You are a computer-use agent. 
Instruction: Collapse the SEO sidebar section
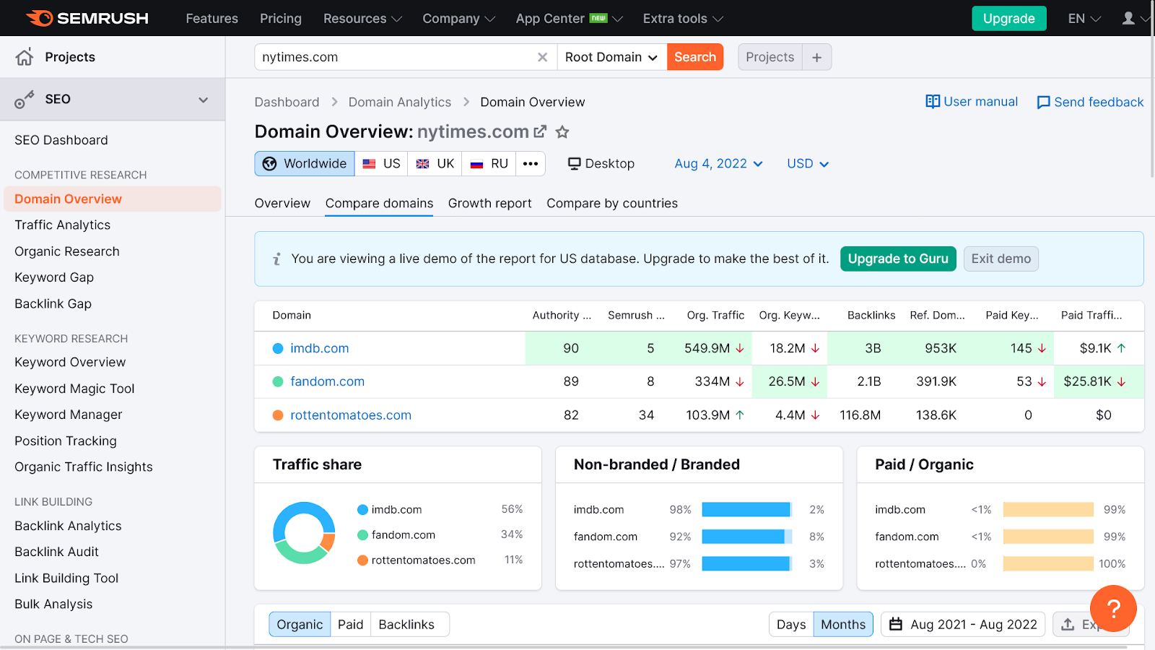point(204,100)
